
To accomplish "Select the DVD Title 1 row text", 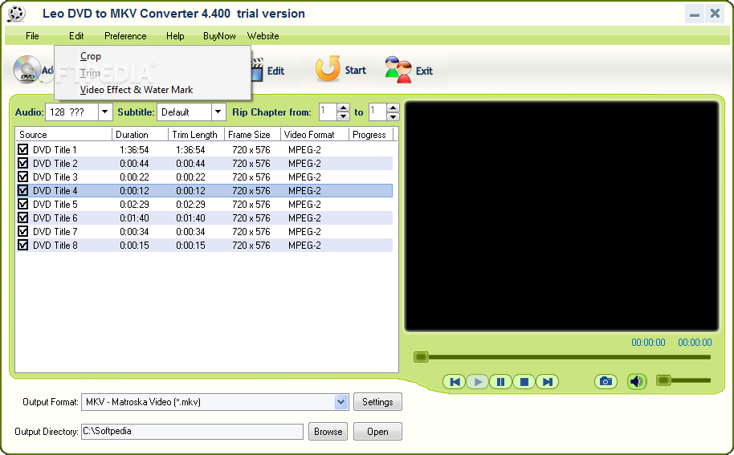I will tap(55, 149).
